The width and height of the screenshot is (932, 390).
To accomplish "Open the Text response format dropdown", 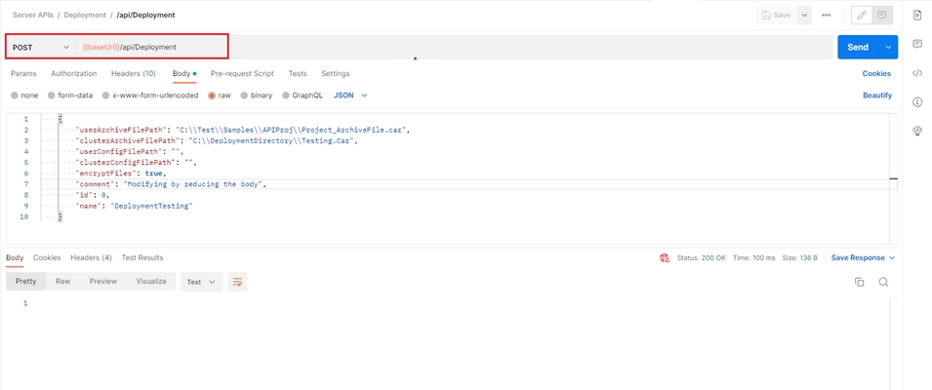I will [201, 282].
